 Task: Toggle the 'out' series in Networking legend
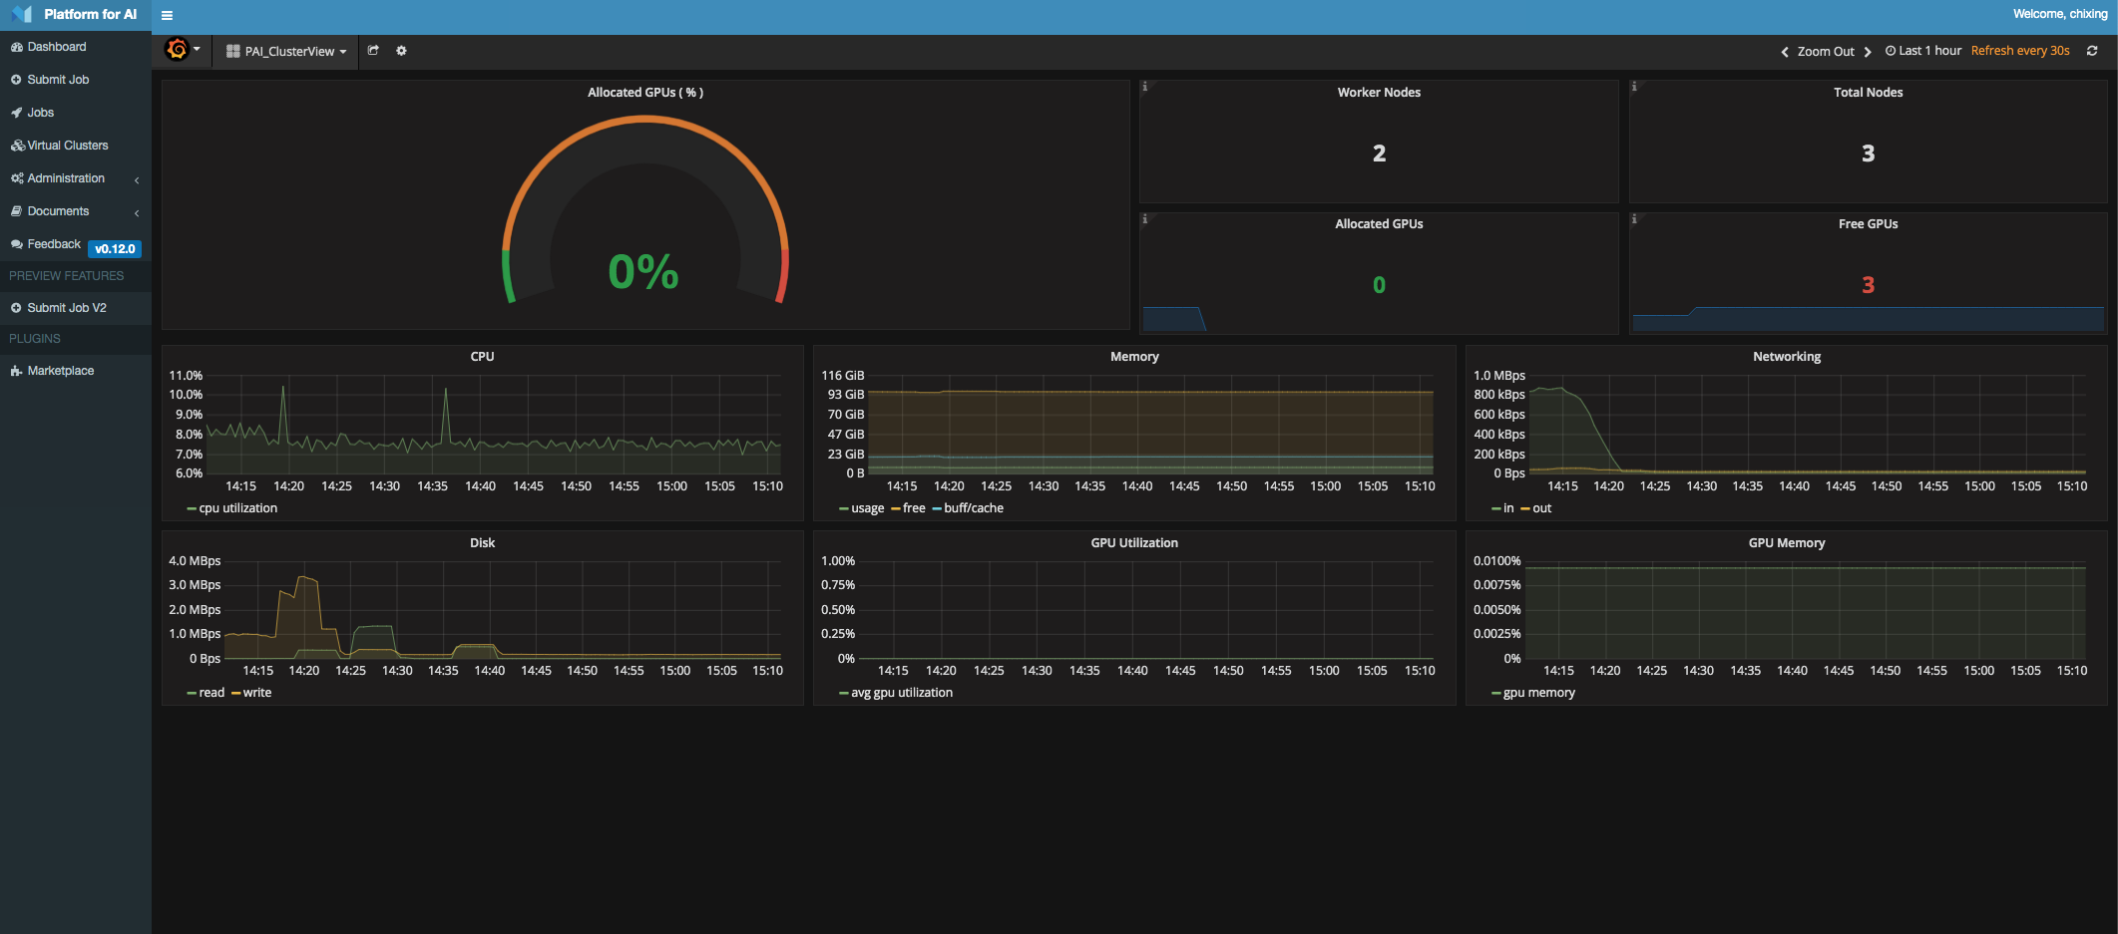click(1541, 508)
